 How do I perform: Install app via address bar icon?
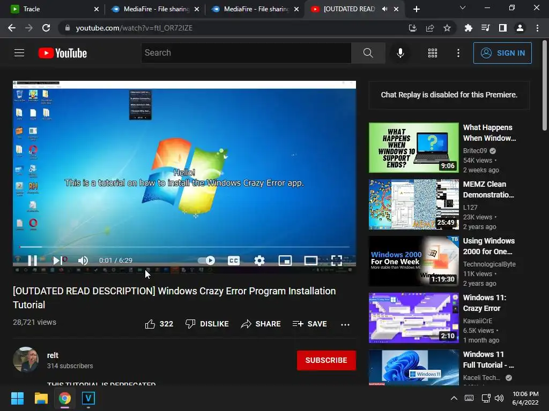click(412, 28)
